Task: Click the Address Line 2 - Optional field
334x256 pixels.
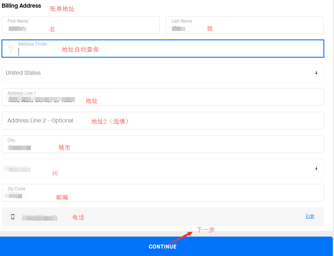Action: point(163,121)
